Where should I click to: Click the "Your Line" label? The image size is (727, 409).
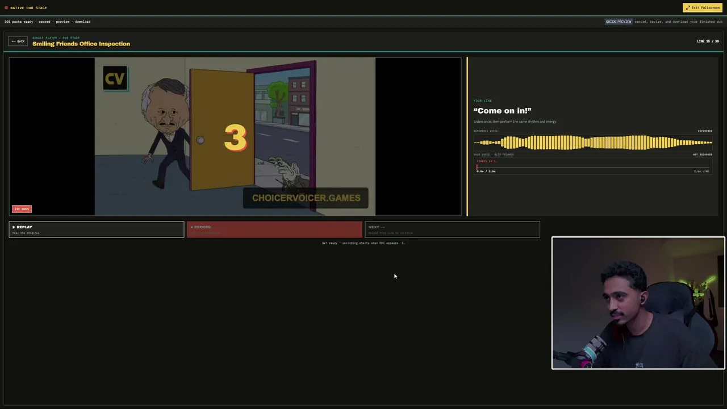tap(483, 101)
